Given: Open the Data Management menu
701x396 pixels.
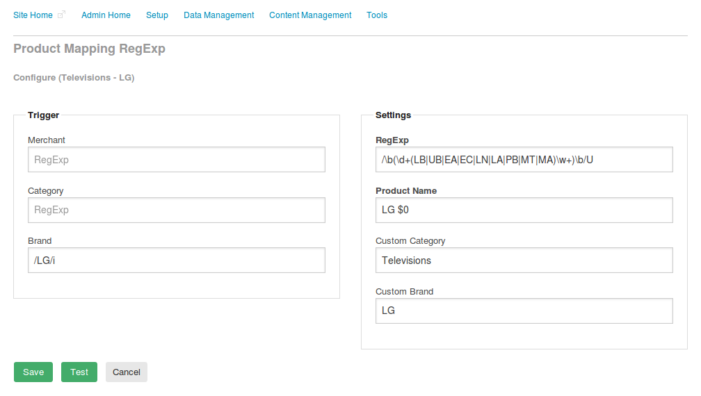Looking at the screenshot, I should [x=218, y=15].
